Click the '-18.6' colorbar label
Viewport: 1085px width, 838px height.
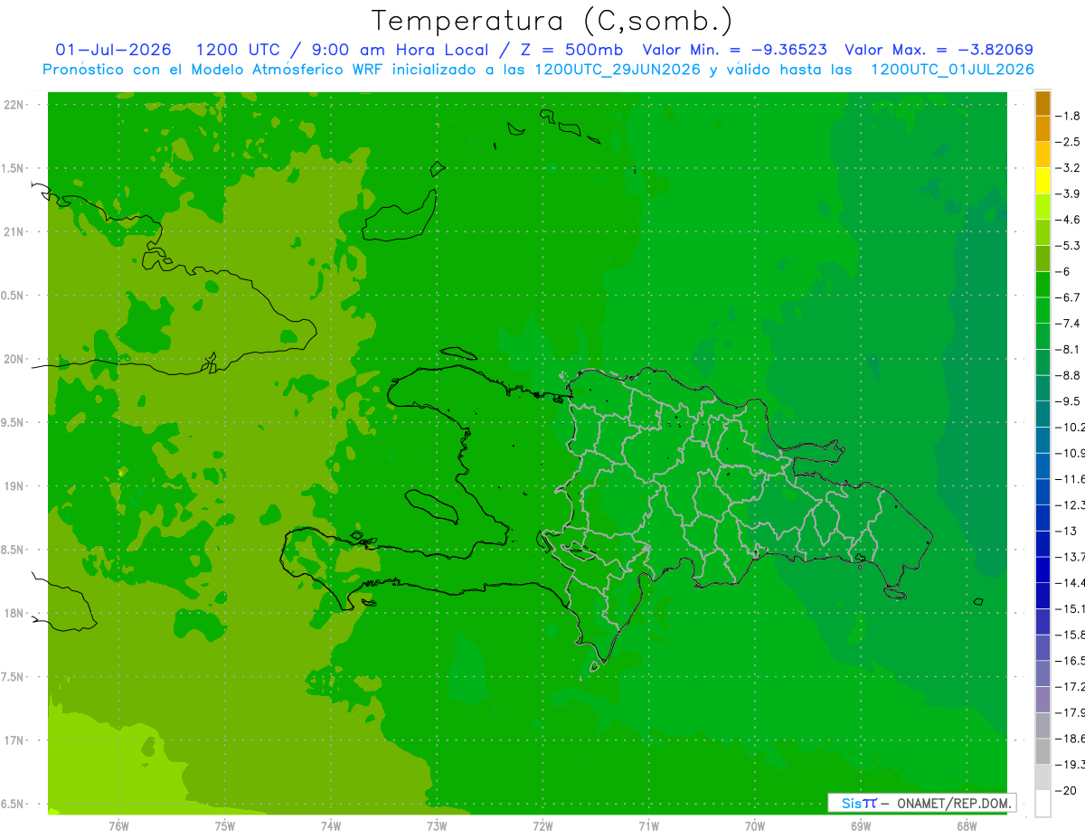pos(1070,739)
